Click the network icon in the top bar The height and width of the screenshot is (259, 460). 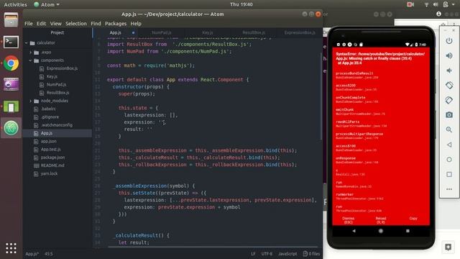point(426,4)
